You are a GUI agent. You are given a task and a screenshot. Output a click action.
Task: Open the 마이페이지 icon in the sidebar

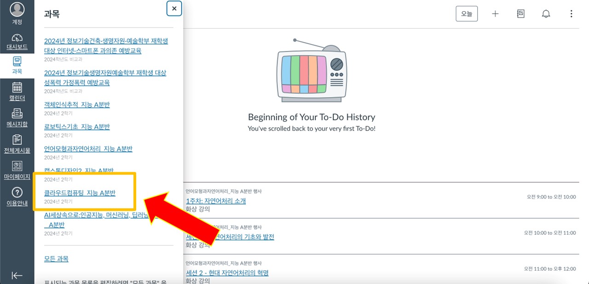[17, 169]
